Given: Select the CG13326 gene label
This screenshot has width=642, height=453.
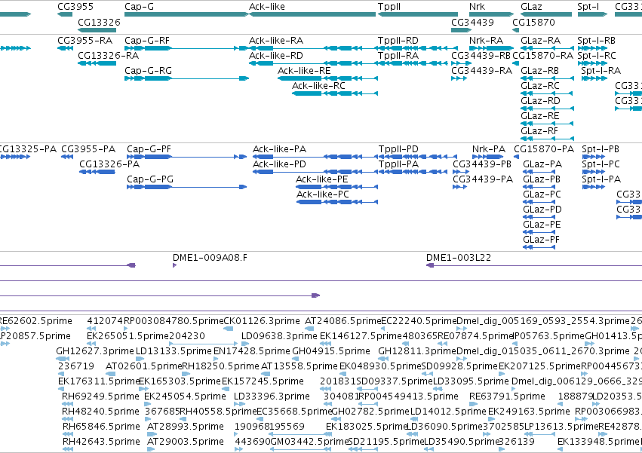Looking at the screenshot, I should (x=99, y=22).
